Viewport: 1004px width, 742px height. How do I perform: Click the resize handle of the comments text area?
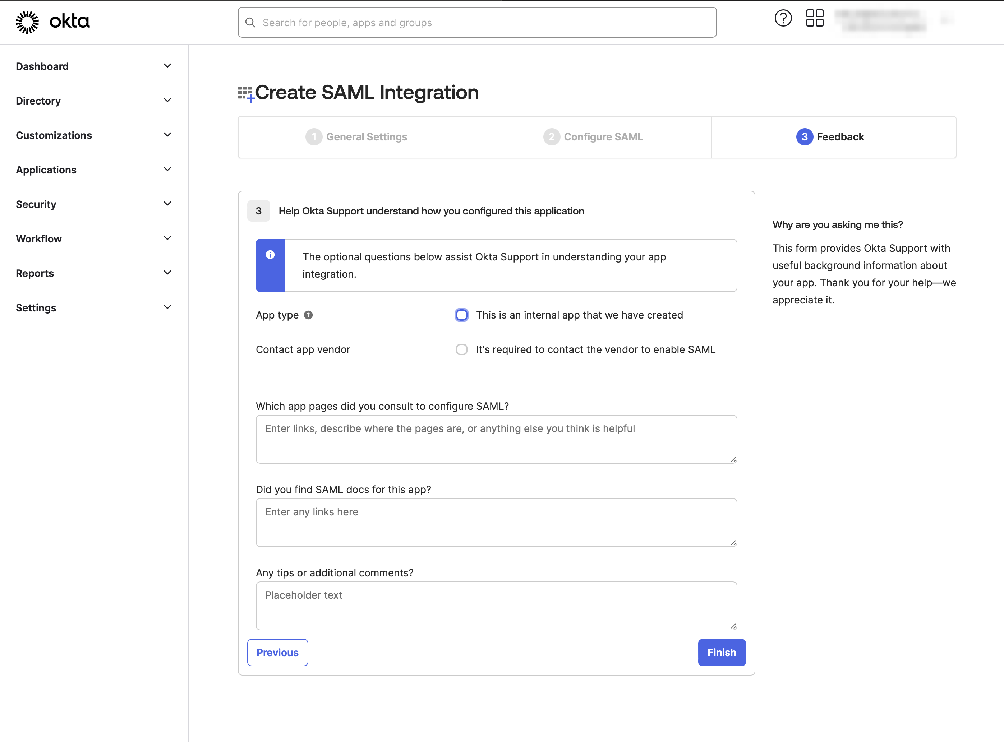733,626
